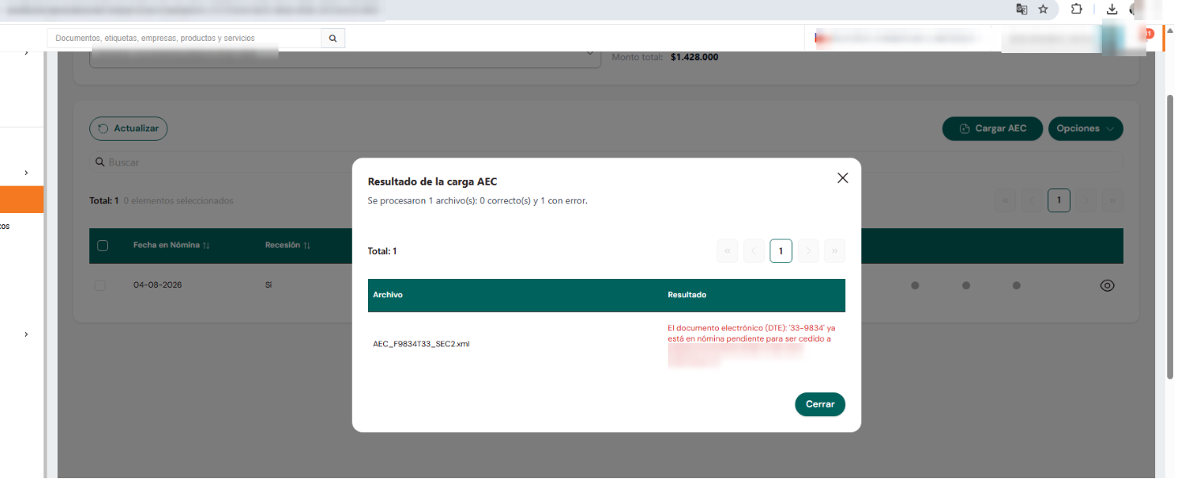Click the magnifier icon inside Buscar field
Image resolution: width=1185 pixels, height=483 pixels.
point(100,162)
